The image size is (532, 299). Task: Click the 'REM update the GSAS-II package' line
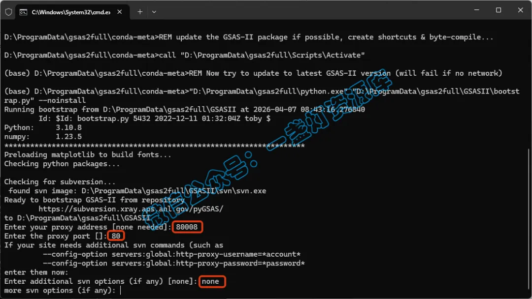[249, 37]
